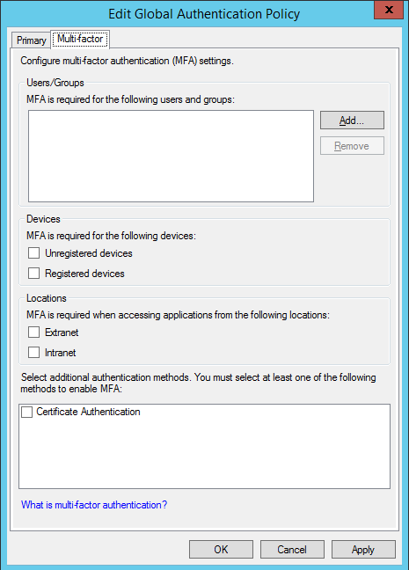Cancel the policy changes

tap(292, 549)
